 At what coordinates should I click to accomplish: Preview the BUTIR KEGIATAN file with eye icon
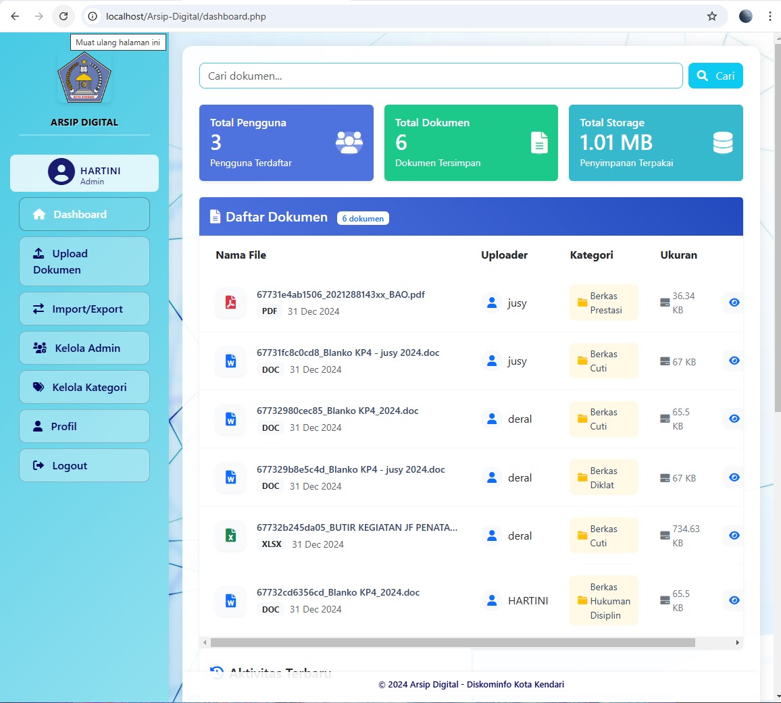pos(734,536)
